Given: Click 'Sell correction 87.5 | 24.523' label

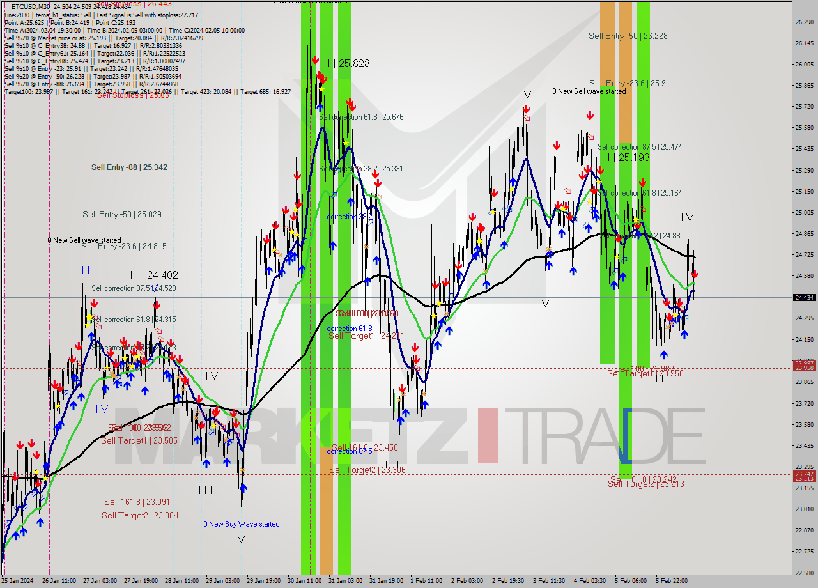Looking at the screenshot, I should pyautogui.click(x=134, y=288).
